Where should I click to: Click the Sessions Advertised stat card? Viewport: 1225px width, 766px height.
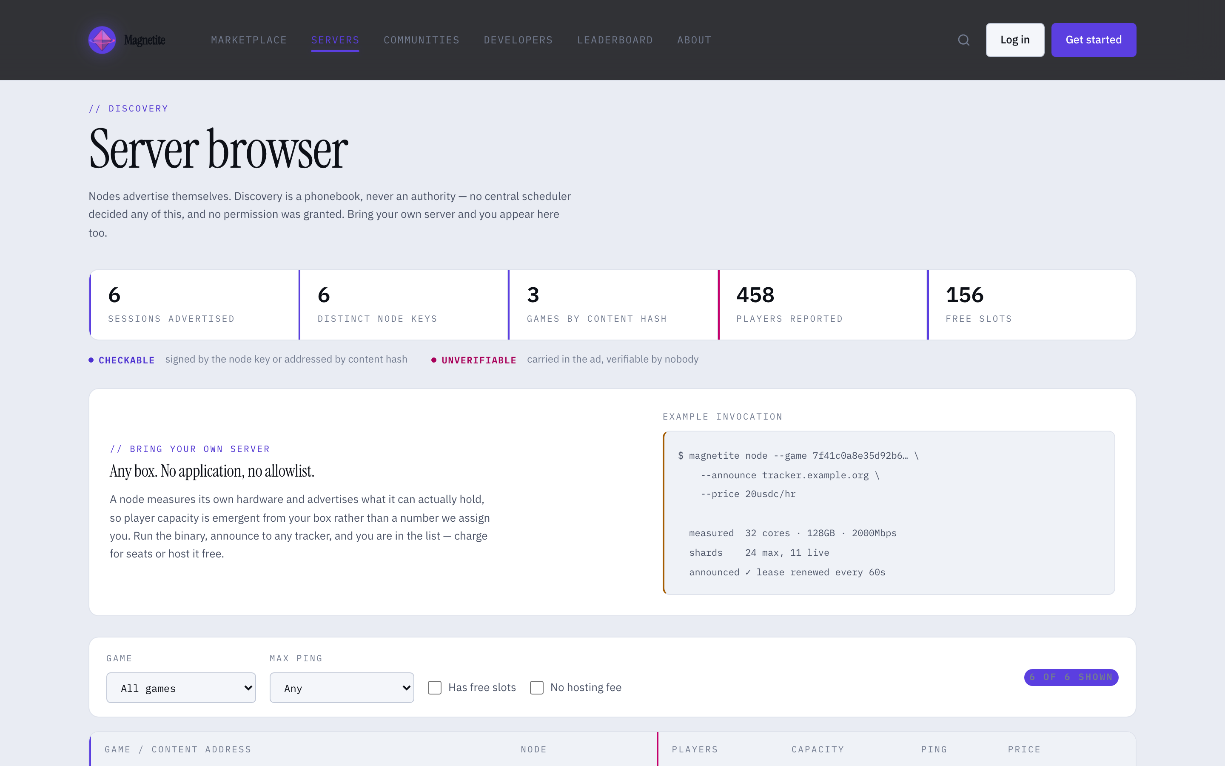click(x=194, y=304)
